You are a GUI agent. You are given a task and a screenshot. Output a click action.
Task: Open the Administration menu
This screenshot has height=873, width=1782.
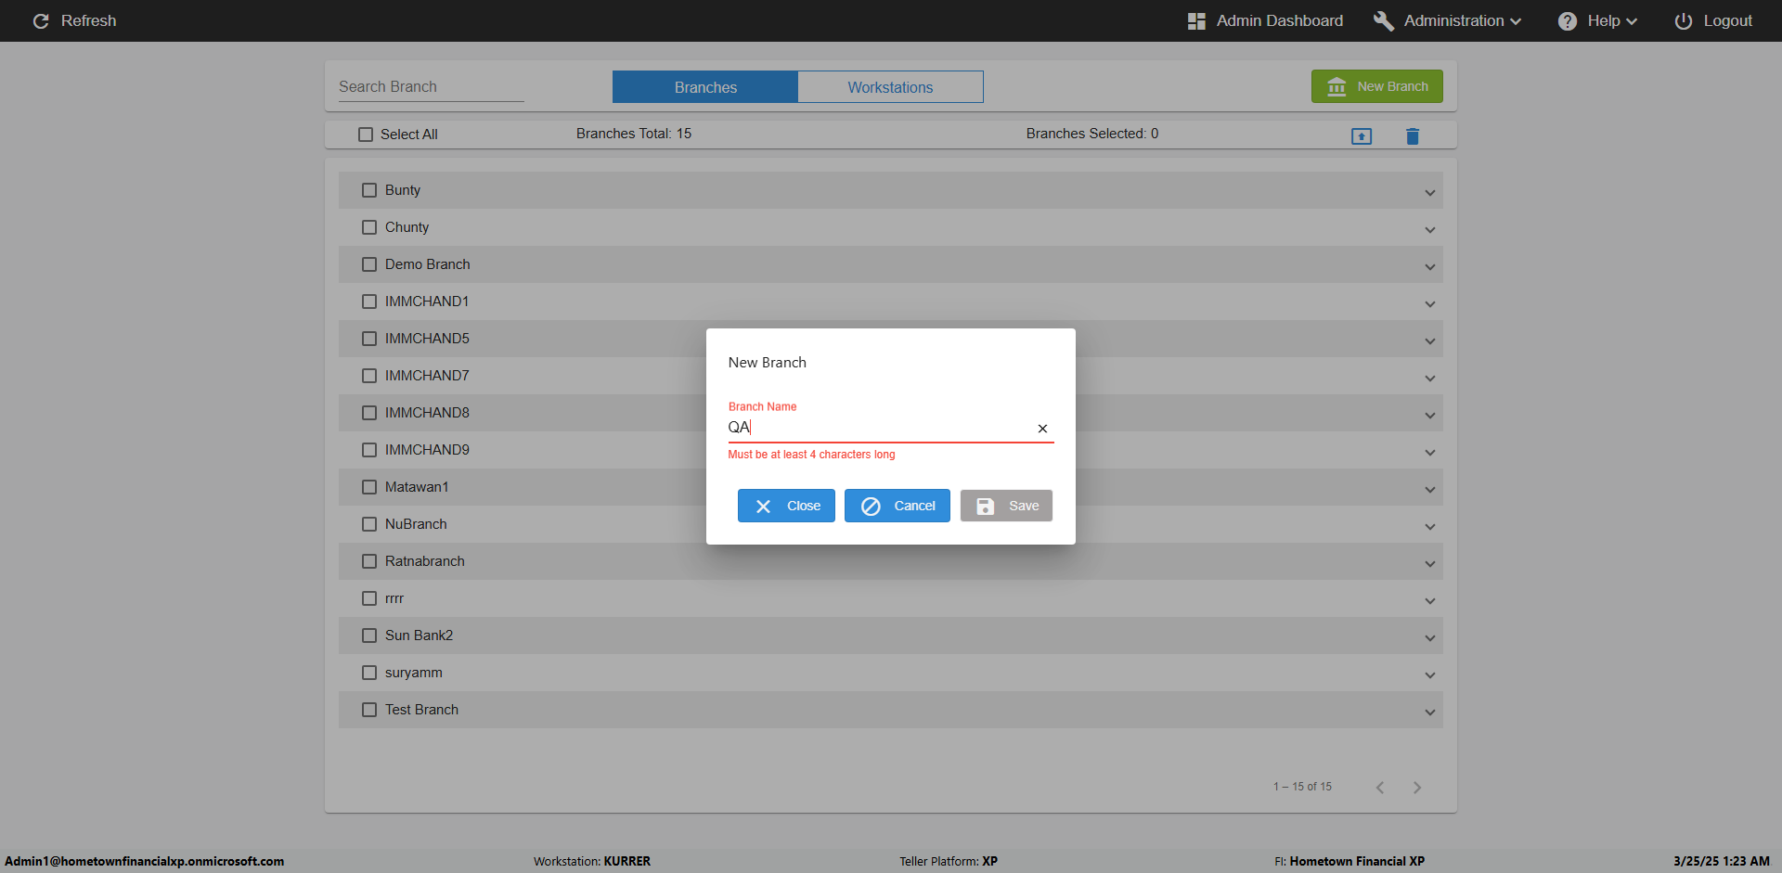pyautogui.click(x=1448, y=20)
